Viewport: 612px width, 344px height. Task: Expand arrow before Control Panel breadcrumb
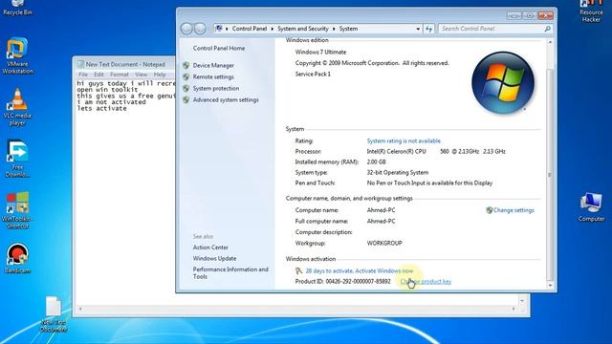click(x=227, y=29)
